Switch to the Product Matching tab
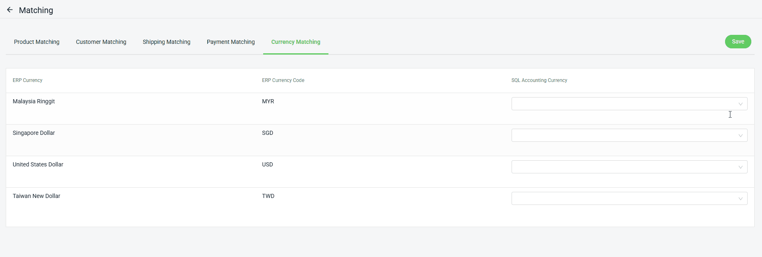The image size is (762, 257). pos(37,42)
